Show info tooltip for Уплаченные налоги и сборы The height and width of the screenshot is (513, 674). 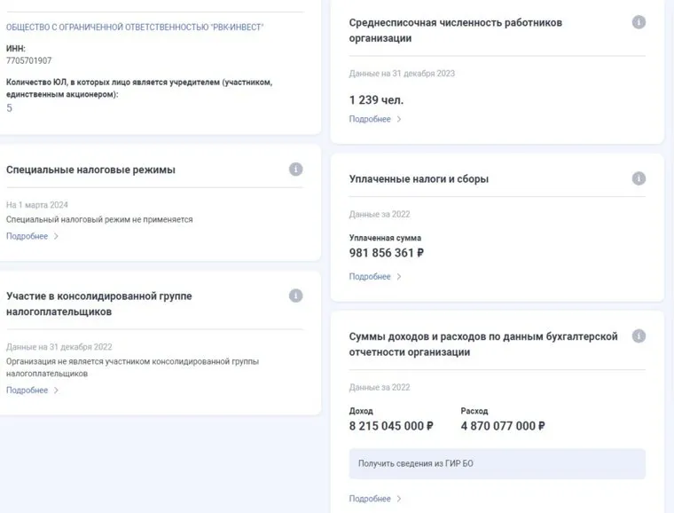(639, 178)
